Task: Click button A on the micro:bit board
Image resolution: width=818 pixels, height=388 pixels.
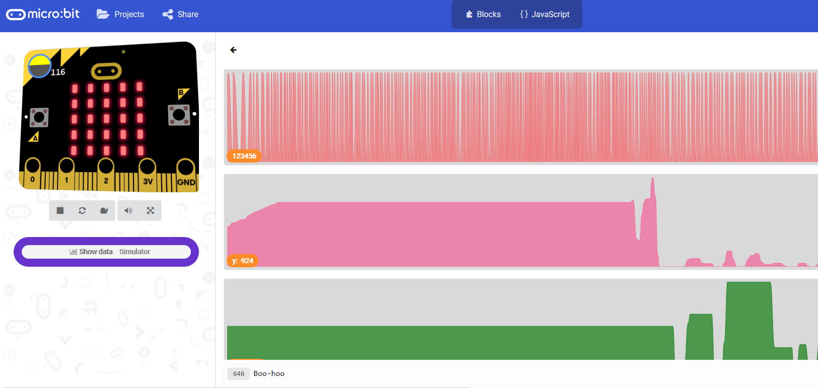Action: (39, 117)
